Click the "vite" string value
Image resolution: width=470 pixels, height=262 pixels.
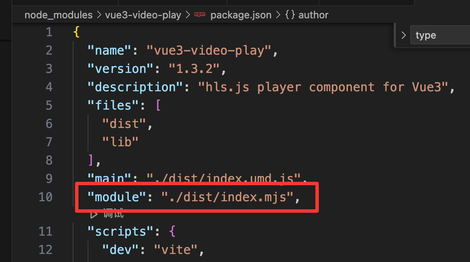[x=175, y=250]
